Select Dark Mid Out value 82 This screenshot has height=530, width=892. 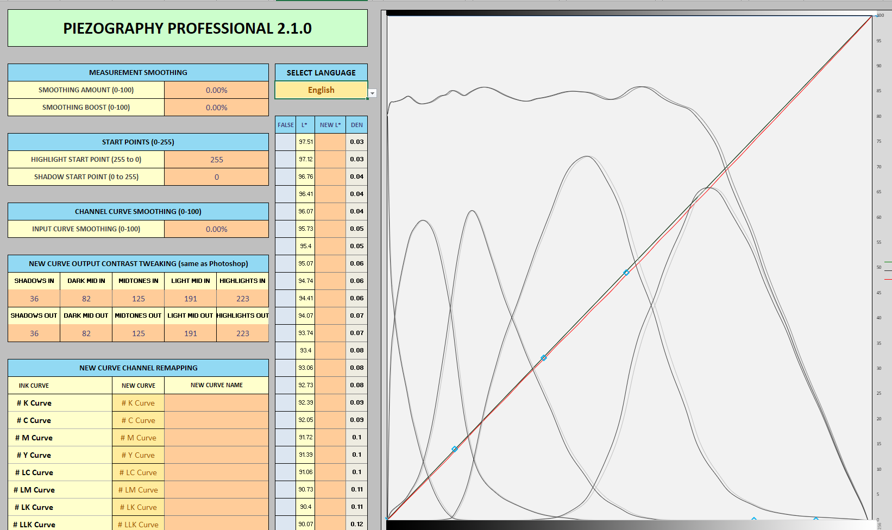(x=86, y=333)
